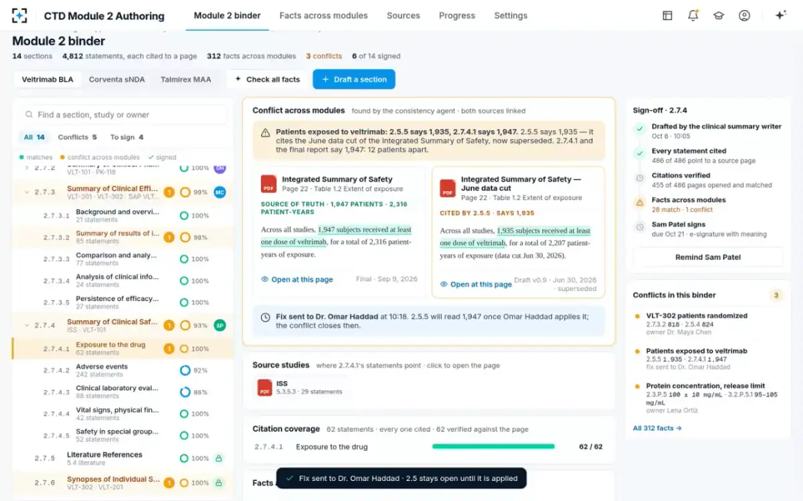Viewport: 803px width, 501px height.
Task: Click the orange conflict badge on row 2.7.3
Action: pyautogui.click(x=169, y=192)
